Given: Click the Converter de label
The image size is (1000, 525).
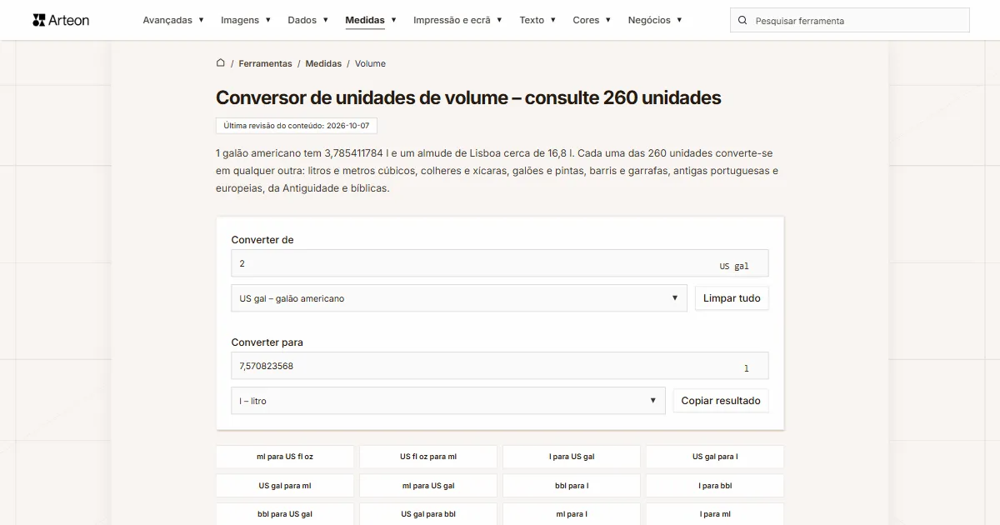Looking at the screenshot, I should 262,240.
